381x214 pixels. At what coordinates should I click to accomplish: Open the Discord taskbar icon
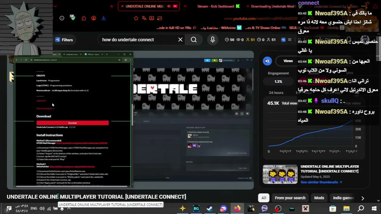point(223,209)
